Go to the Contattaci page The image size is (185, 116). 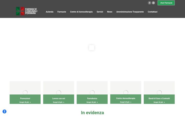152,12
